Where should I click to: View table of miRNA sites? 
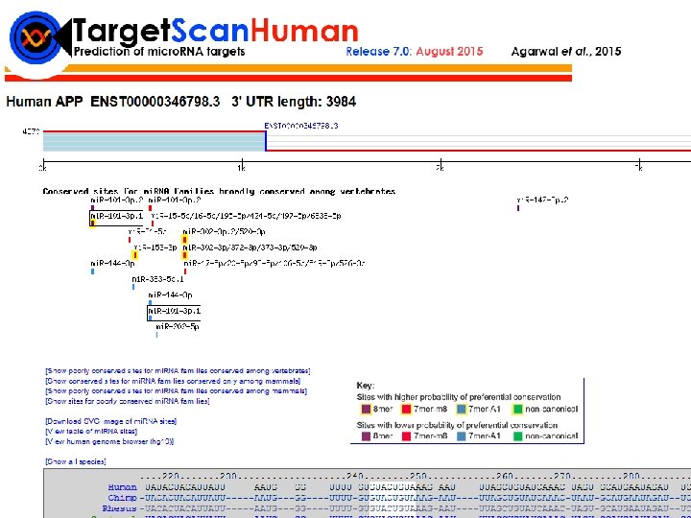91,432
